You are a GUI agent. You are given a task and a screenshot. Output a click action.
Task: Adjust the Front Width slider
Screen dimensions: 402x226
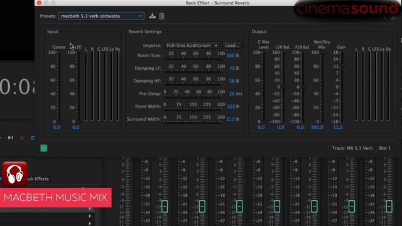[193, 110]
